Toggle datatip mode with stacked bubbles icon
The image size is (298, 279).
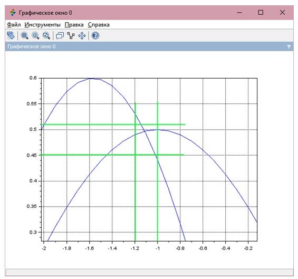tap(60, 35)
